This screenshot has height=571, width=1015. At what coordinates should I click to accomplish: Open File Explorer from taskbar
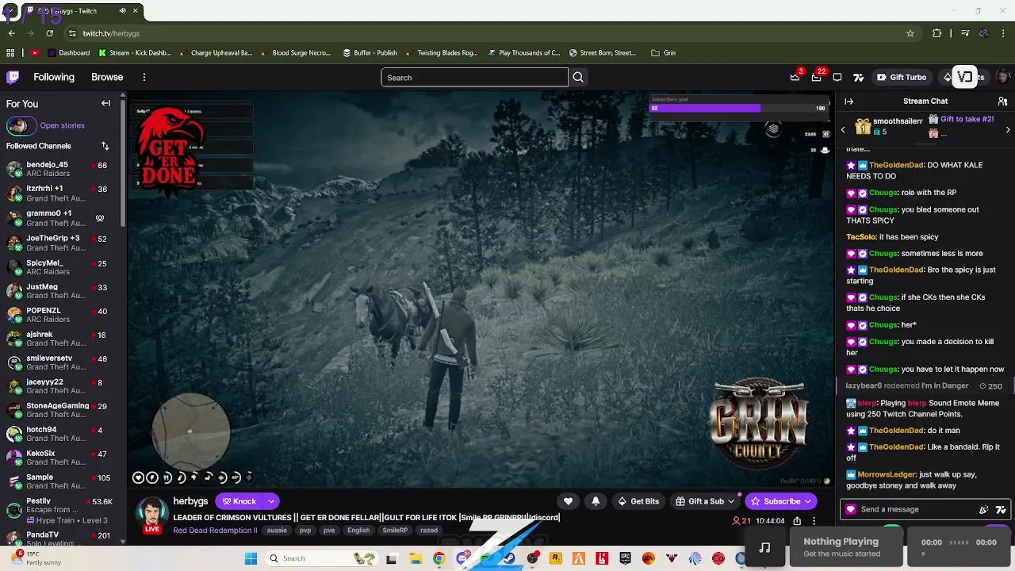tap(415, 558)
